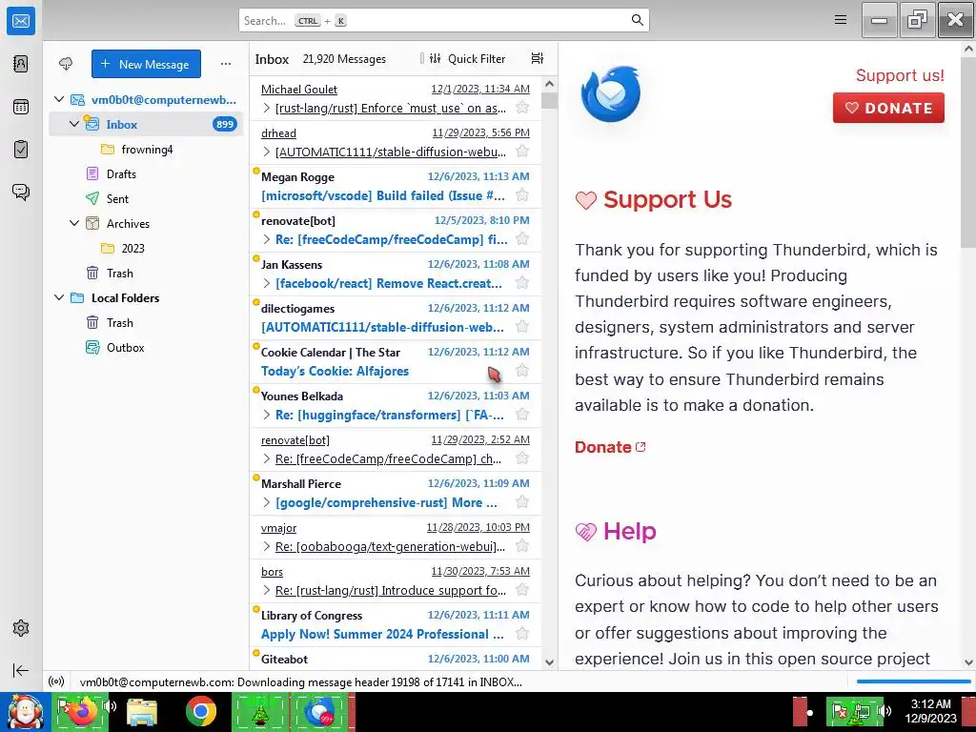The width and height of the screenshot is (976, 732).
Task: Open the Megan Rogge vscode message
Action: tap(396, 186)
